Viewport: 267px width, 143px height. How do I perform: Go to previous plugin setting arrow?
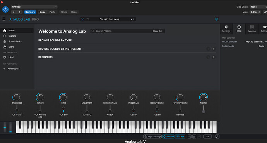tap(14, 12)
